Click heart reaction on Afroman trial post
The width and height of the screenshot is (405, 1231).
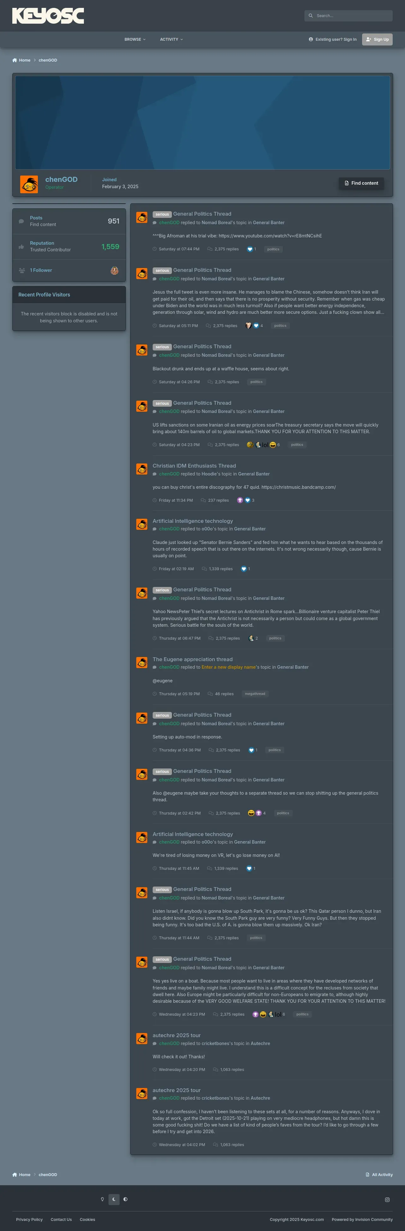coord(249,249)
